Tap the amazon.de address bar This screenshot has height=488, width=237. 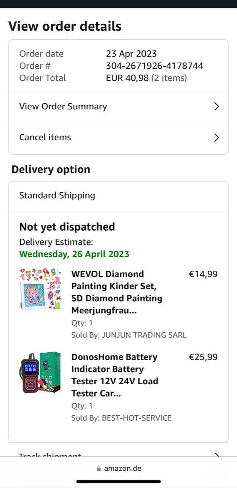click(x=119, y=469)
